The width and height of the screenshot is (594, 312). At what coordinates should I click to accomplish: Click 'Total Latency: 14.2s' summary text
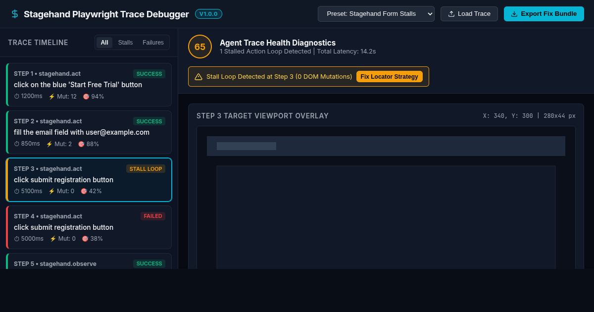click(x=346, y=51)
